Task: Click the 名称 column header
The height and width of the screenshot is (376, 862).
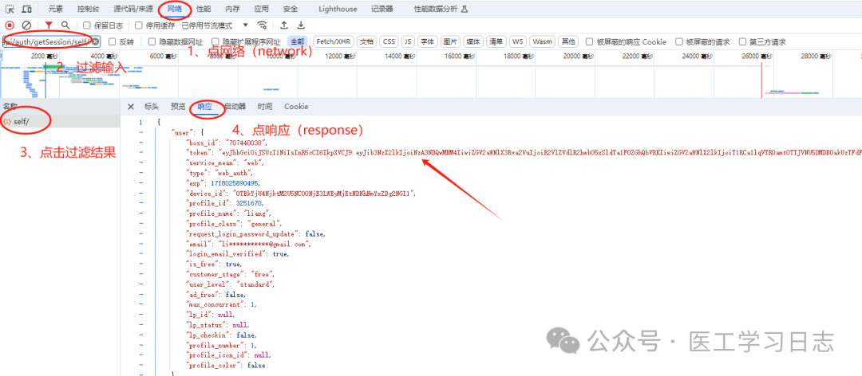Action: 60,107
